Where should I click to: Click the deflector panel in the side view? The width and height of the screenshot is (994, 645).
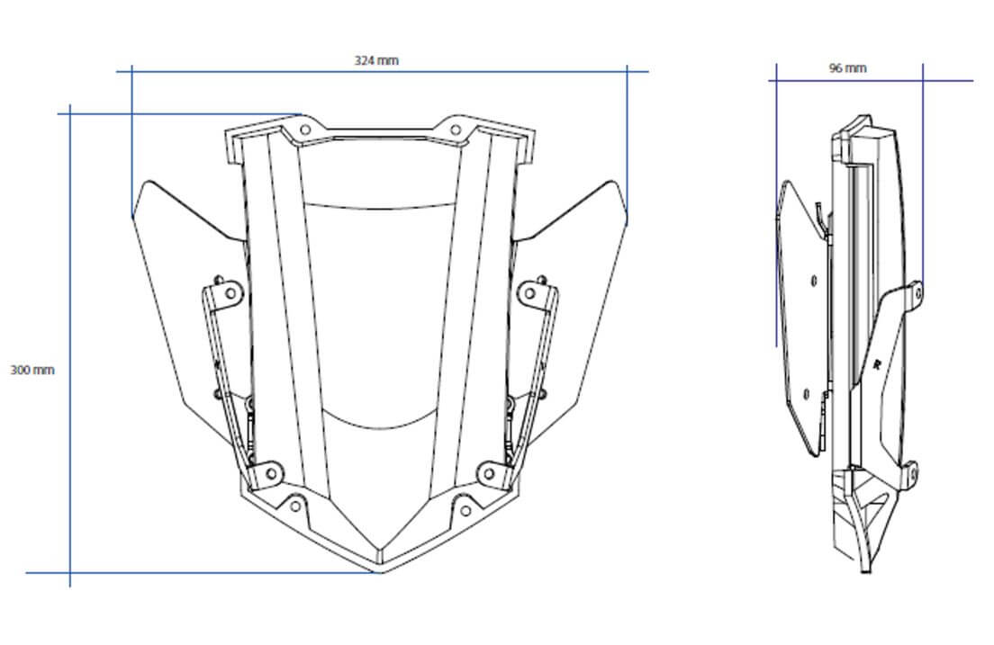point(799,306)
